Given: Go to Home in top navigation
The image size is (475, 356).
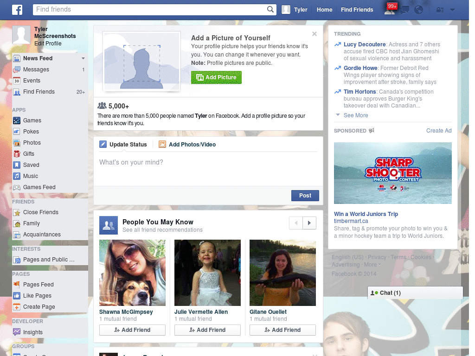Looking at the screenshot, I should 324,10.
